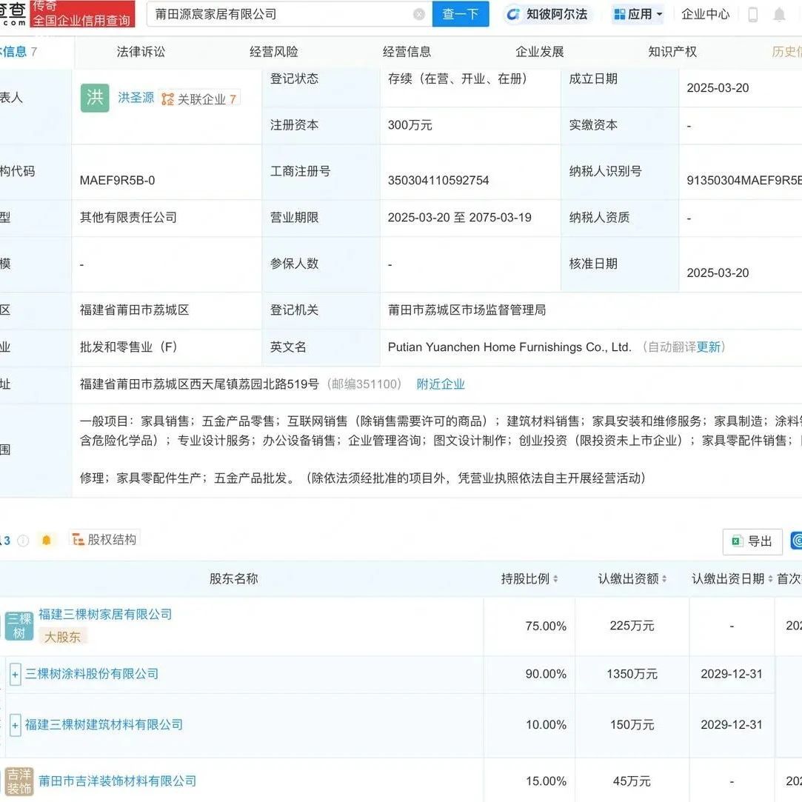
Task: Select 45万元 contribution amount
Action: [632, 781]
